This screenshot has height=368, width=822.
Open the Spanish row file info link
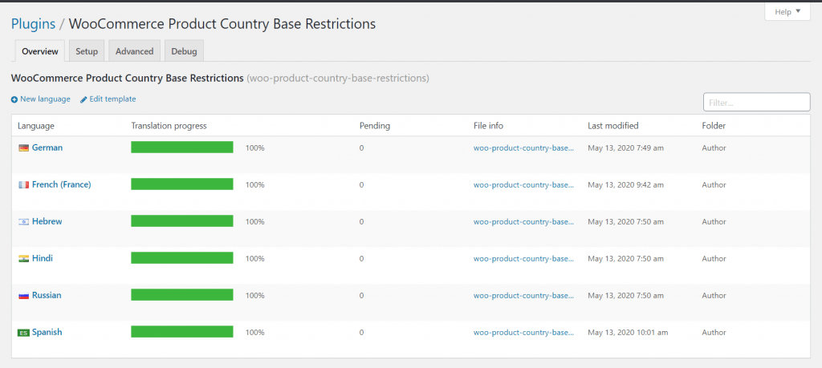coord(524,332)
